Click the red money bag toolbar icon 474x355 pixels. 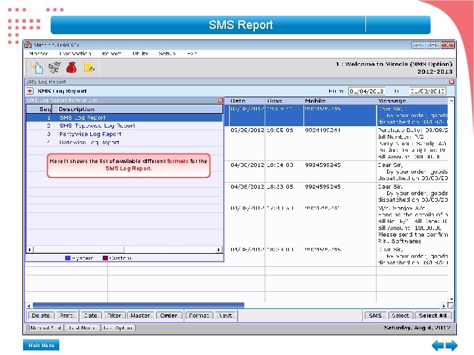[x=71, y=67]
